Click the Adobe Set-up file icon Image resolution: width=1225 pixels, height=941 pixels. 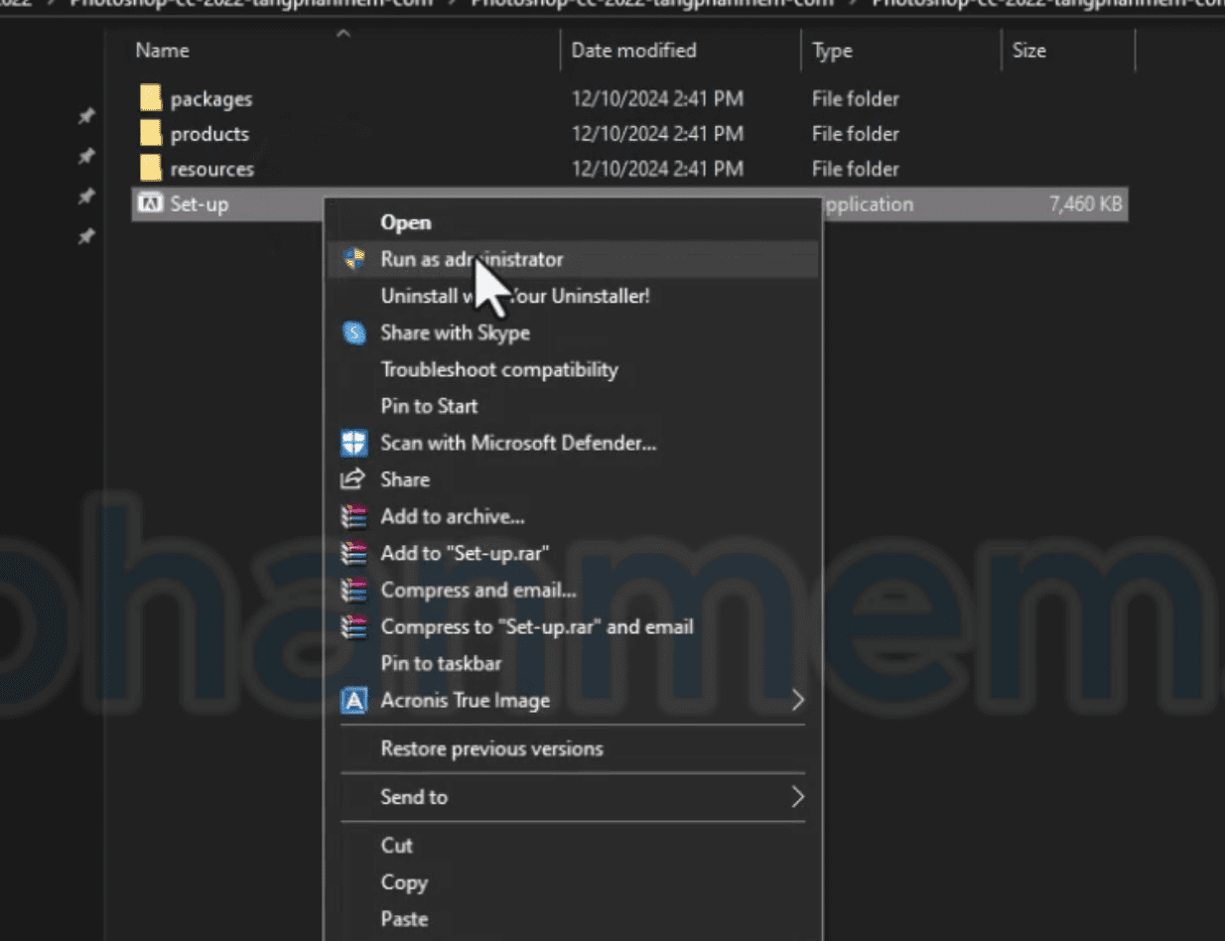pyautogui.click(x=150, y=204)
